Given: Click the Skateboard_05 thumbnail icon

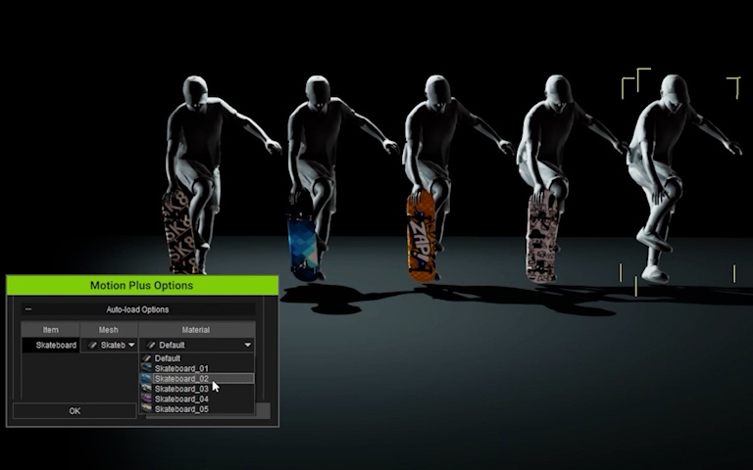Looking at the screenshot, I should click(147, 409).
